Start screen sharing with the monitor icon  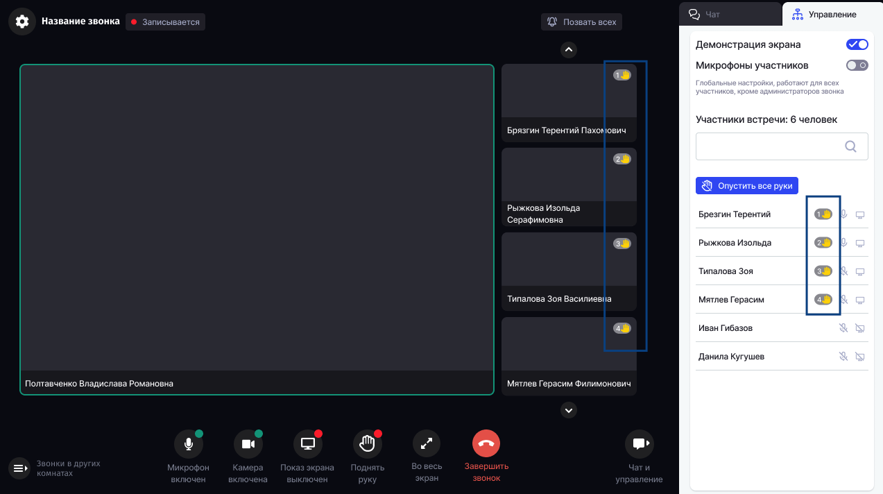307,444
